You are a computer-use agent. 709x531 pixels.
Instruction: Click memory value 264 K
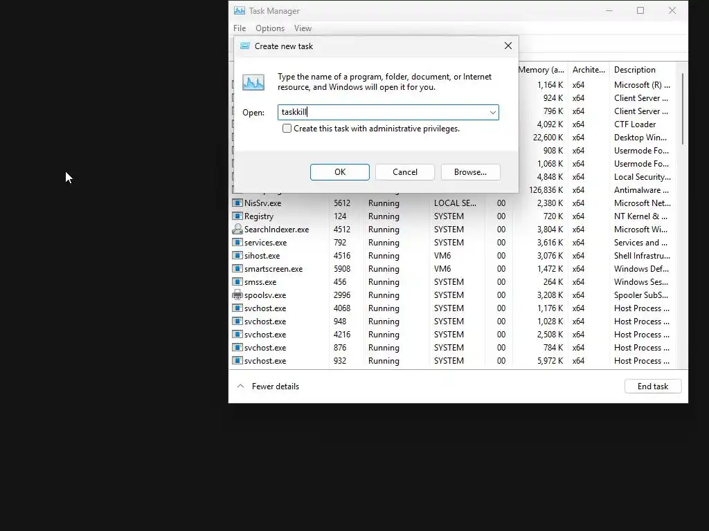[x=553, y=282]
